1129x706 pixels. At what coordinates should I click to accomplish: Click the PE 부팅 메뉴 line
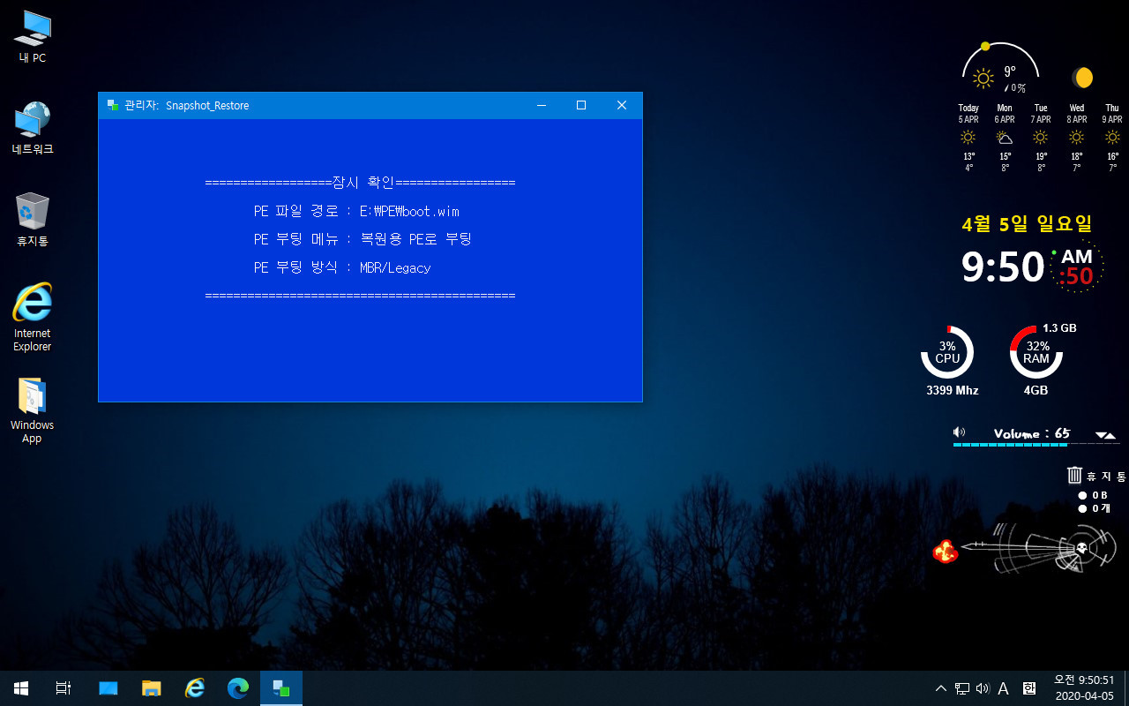(x=363, y=239)
